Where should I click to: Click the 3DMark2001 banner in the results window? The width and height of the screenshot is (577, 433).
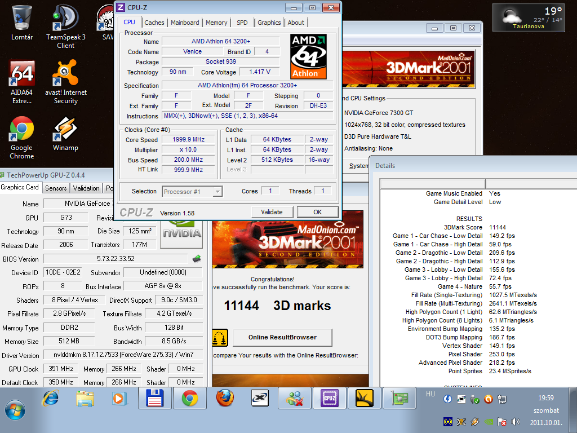click(288, 239)
